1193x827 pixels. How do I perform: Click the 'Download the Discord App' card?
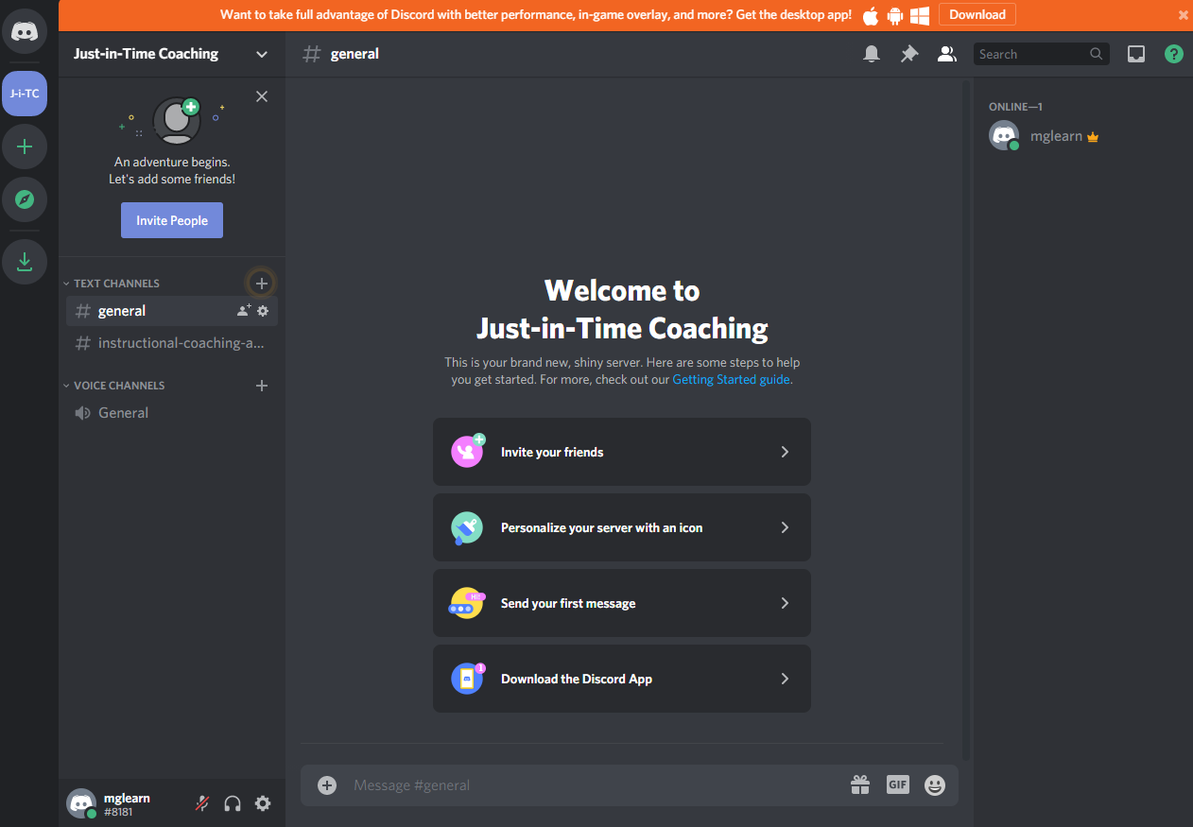[x=622, y=679]
